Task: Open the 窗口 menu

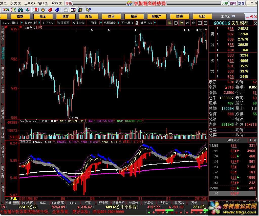Action: (x=43, y=3)
